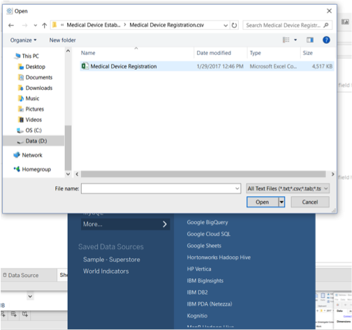Viewport: 352px width, 330px height.
Task: Choose Google Cloud SQL connector
Action: (208, 234)
